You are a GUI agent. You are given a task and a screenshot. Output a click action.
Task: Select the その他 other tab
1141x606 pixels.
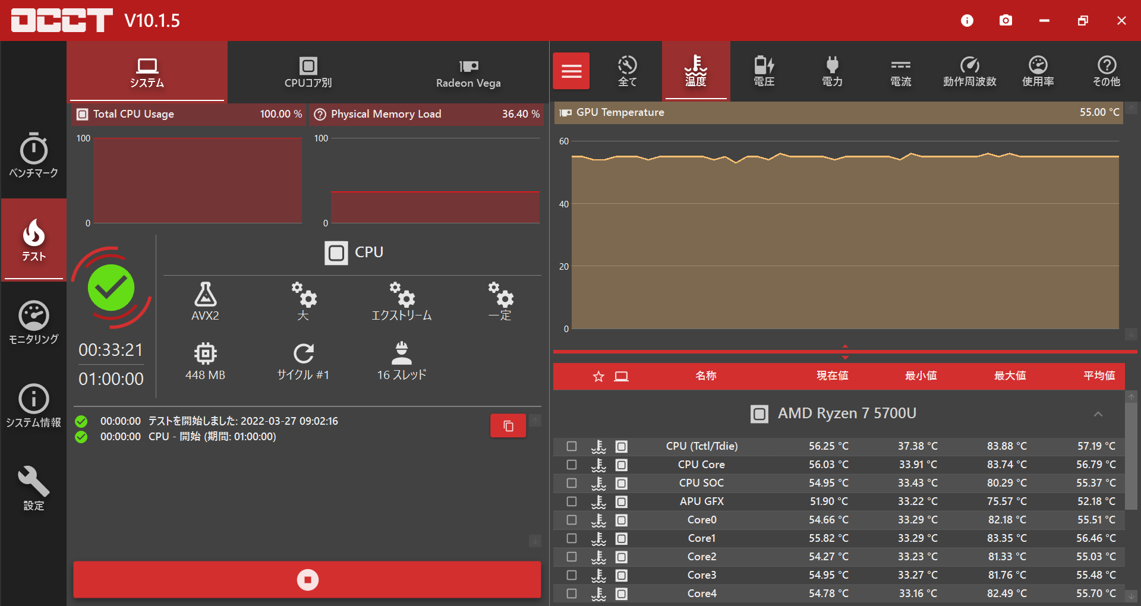[1107, 71]
